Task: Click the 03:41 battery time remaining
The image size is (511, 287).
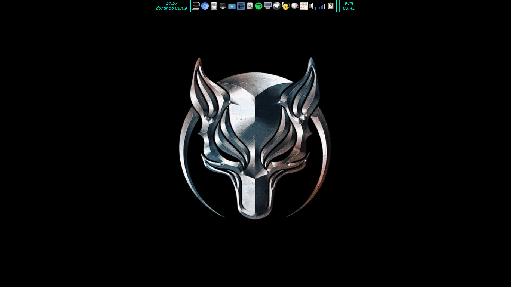Action: pos(349,8)
